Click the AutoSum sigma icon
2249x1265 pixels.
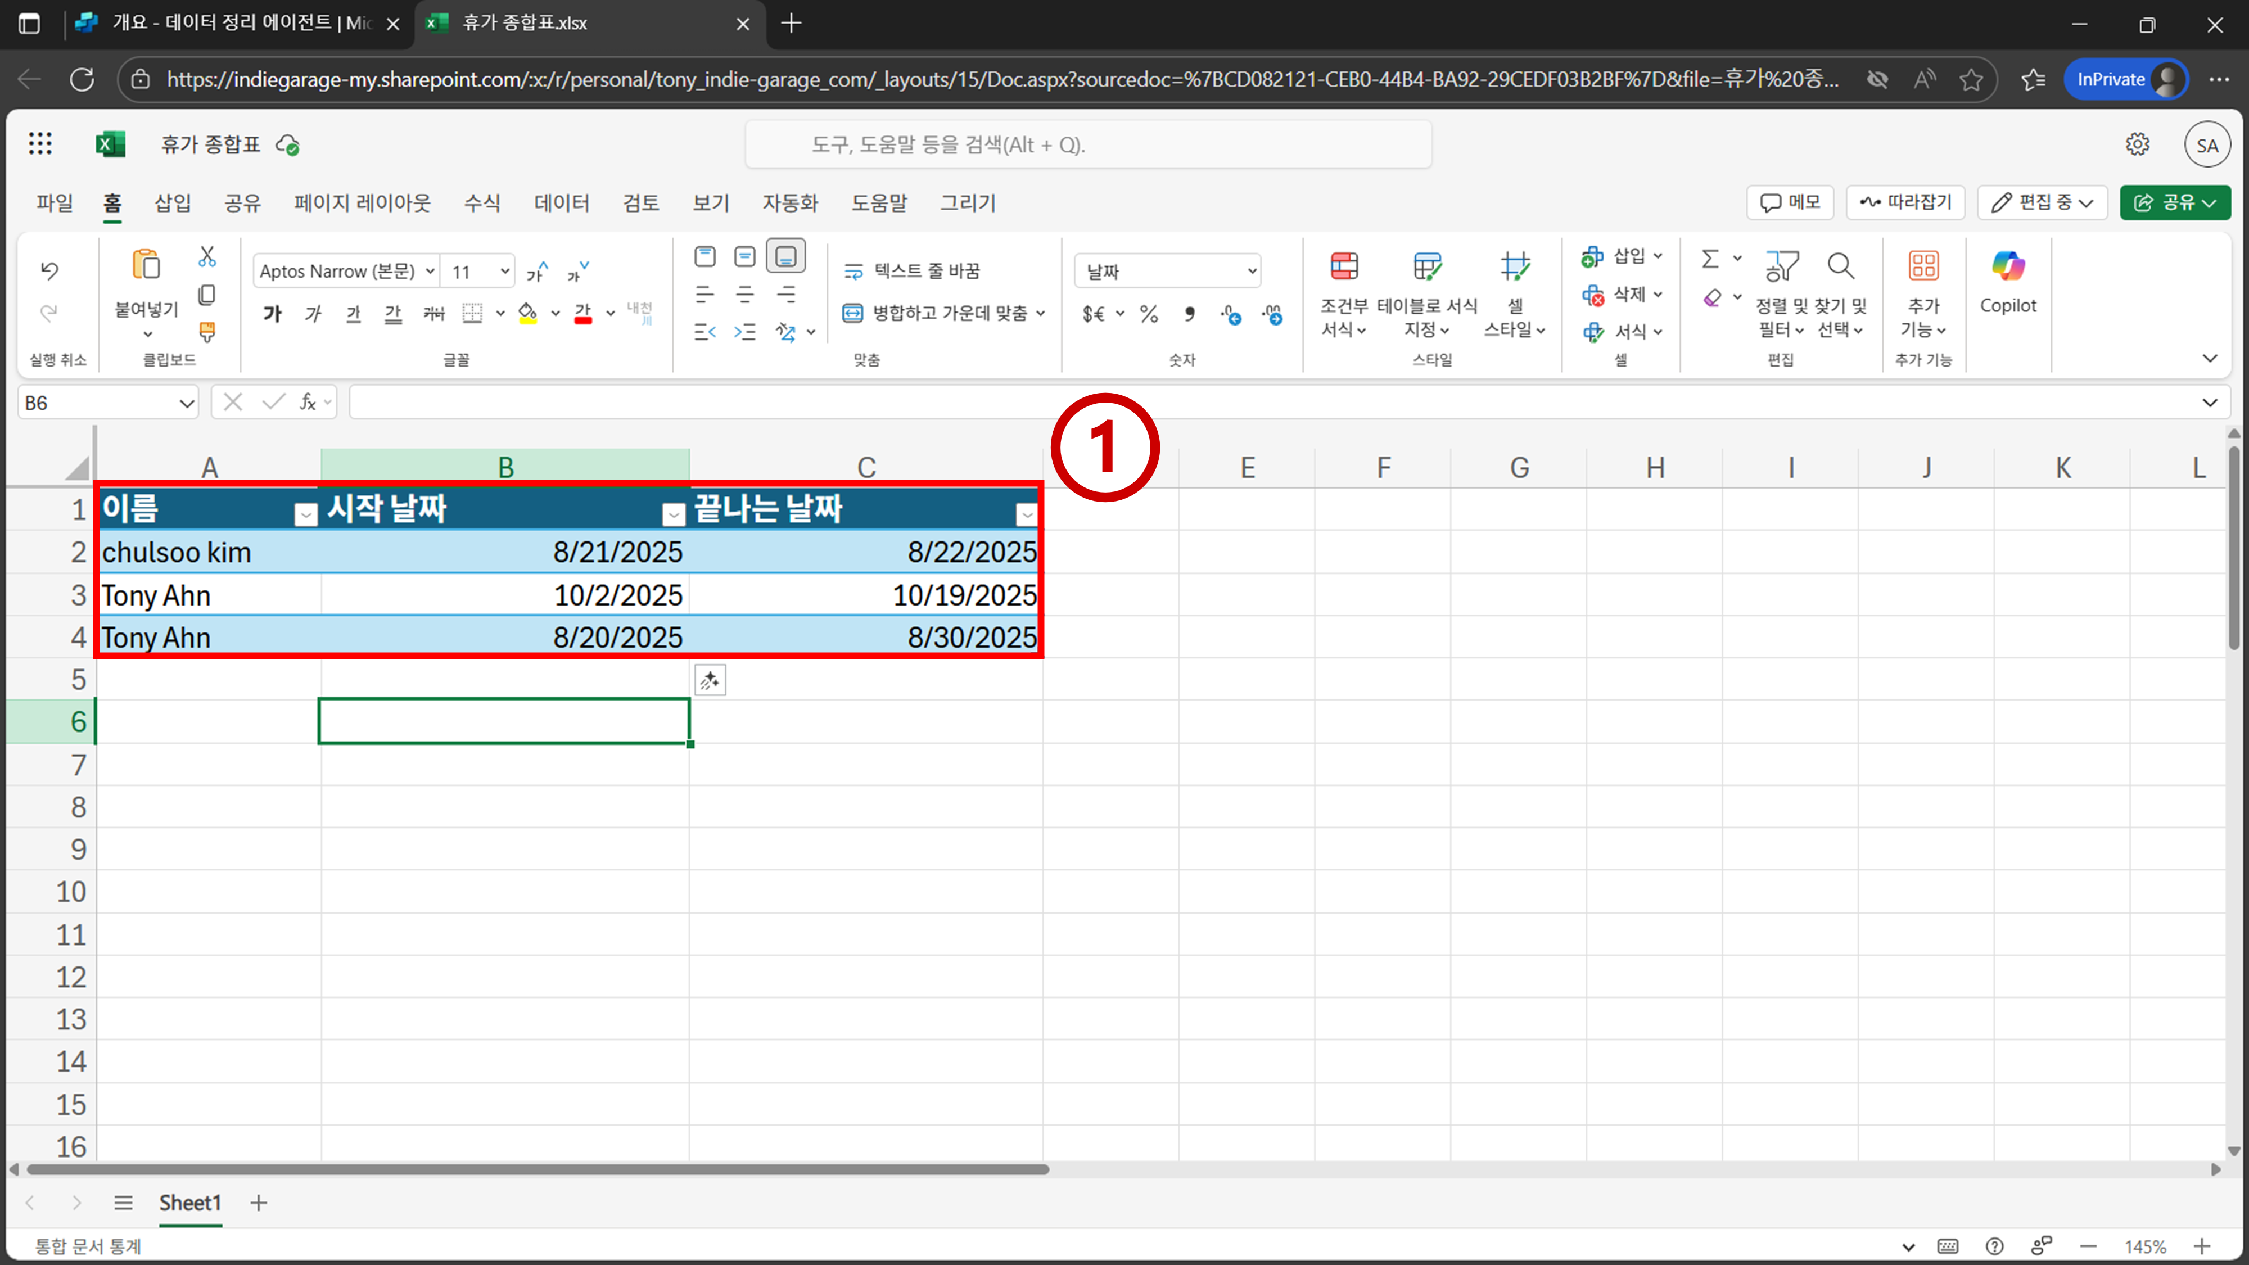pyautogui.click(x=1709, y=259)
